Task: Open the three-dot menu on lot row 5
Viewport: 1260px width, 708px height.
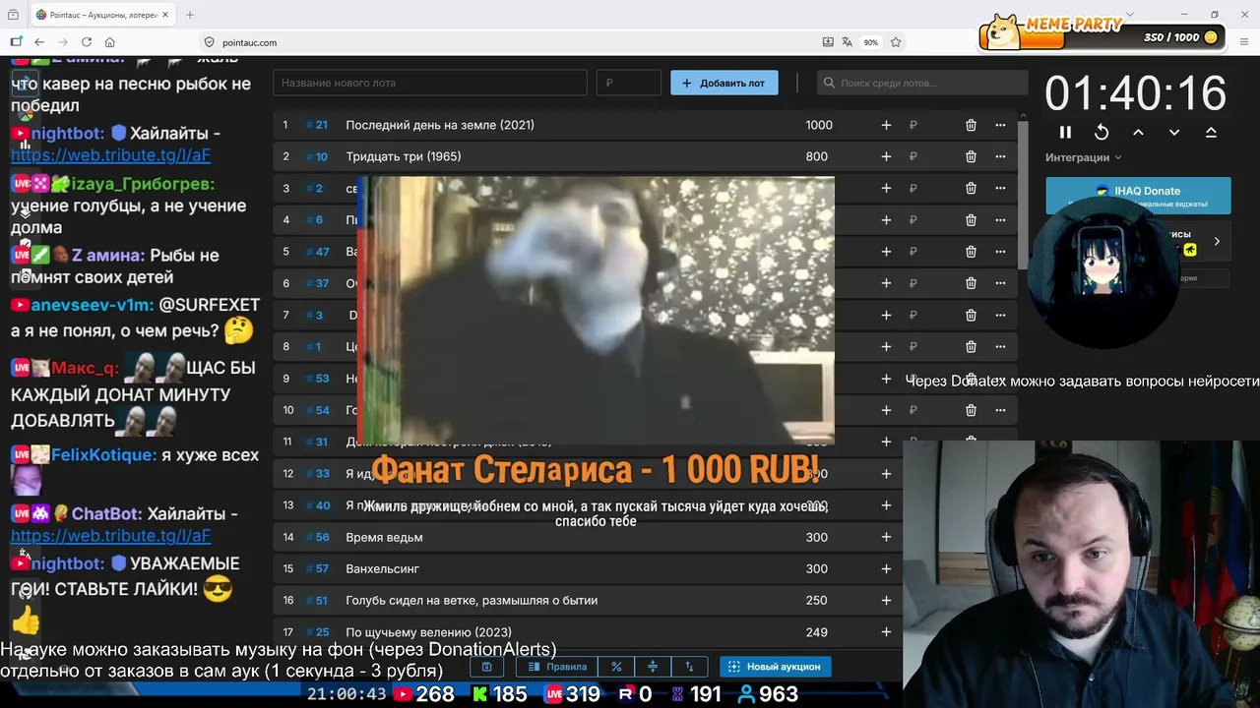Action: (x=1000, y=252)
